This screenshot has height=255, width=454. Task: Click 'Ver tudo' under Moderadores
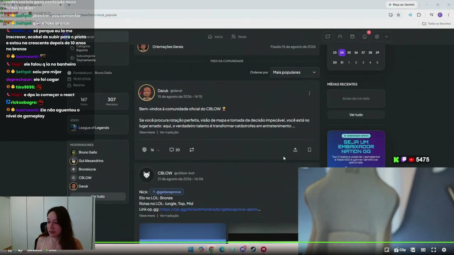click(98, 197)
